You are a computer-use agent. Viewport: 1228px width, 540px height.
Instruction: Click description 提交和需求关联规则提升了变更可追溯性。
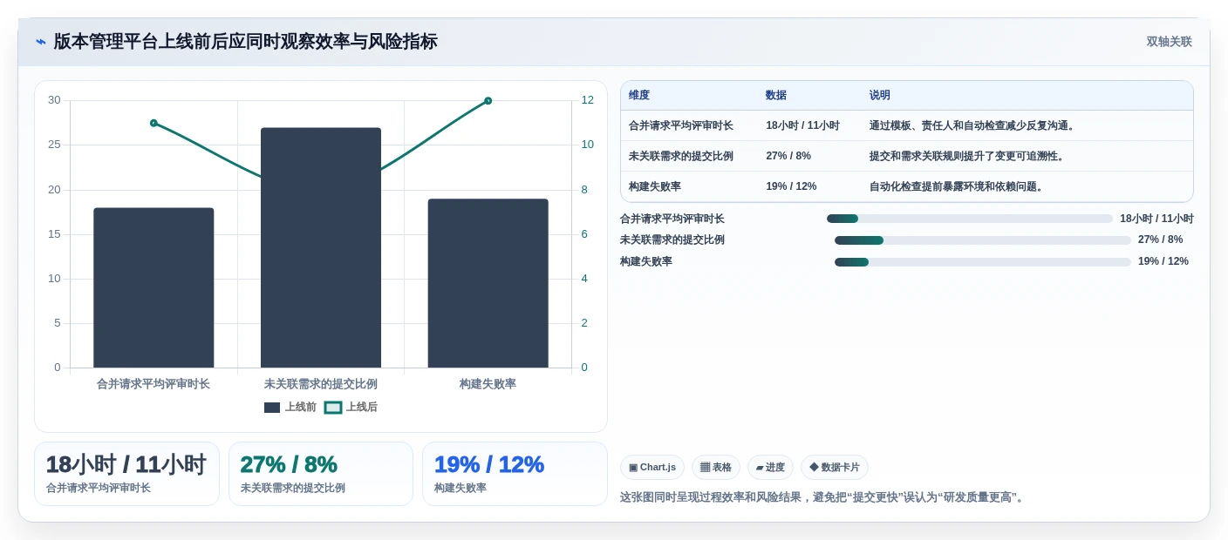tap(969, 156)
